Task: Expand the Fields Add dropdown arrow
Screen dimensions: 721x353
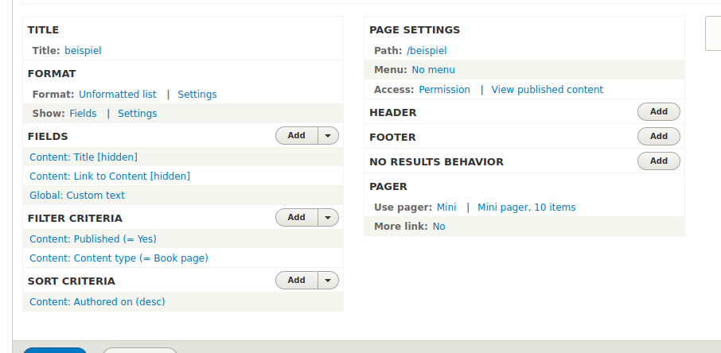Action: point(329,136)
